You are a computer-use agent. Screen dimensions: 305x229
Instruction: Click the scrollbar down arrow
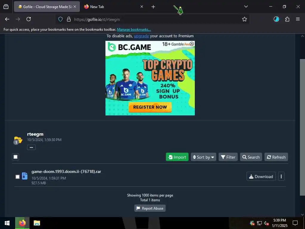tap(302, 215)
